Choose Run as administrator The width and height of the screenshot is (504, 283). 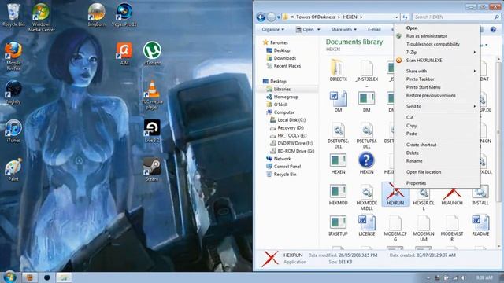coord(437,36)
